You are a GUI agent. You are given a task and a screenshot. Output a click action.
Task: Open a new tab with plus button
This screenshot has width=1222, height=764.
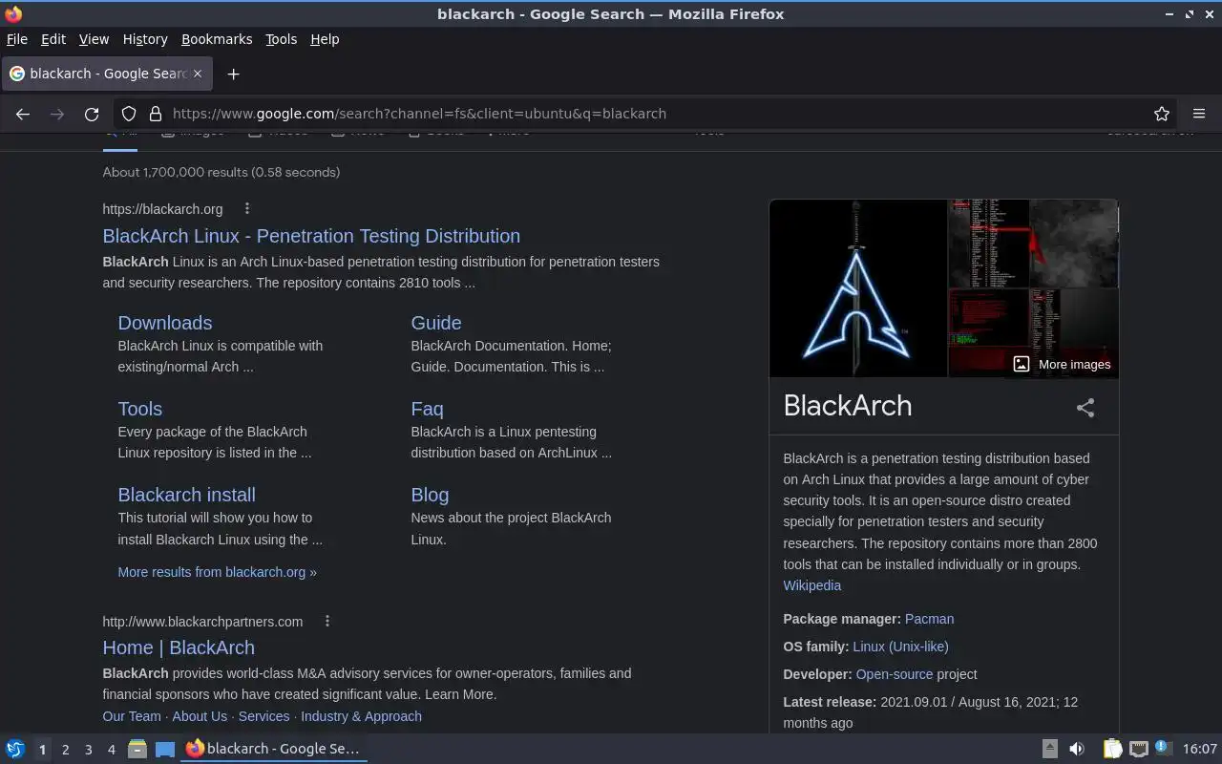[233, 74]
